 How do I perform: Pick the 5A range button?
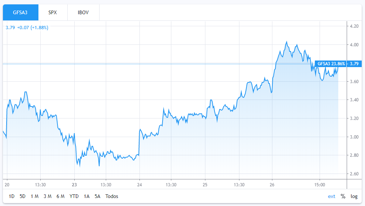click(97, 196)
